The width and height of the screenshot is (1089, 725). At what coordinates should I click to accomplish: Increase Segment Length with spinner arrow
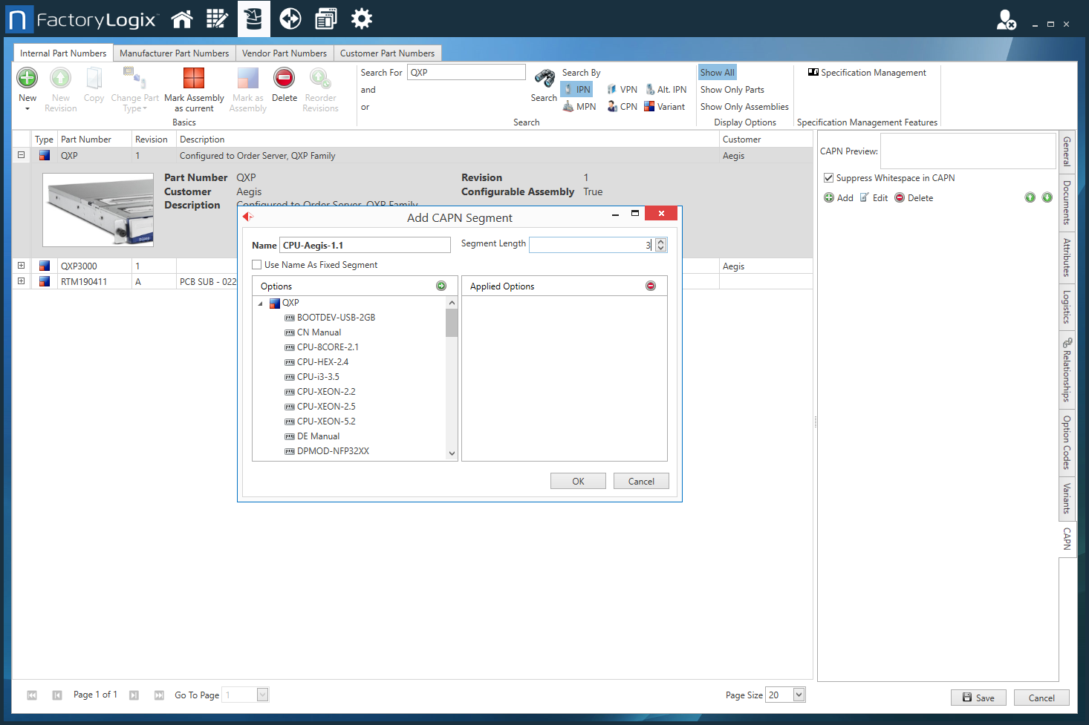click(x=660, y=241)
